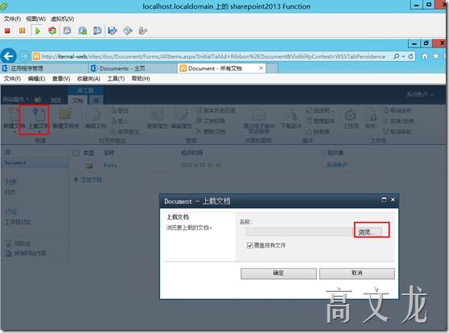Click 版本历史记录 version history in ribbon
The image size is (449, 333).
(x=216, y=110)
